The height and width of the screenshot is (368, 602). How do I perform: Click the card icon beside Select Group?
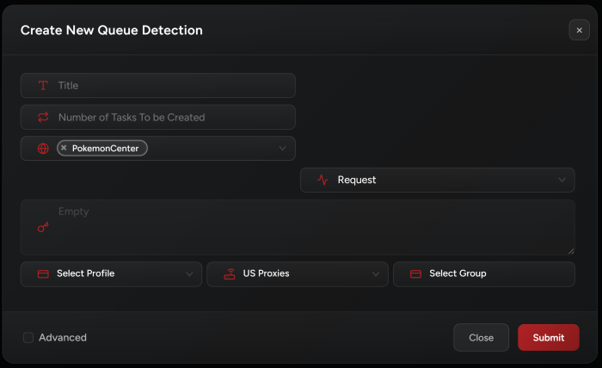click(x=415, y=274)
